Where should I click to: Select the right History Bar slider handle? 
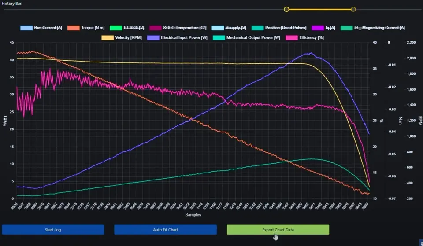(353, 9)
